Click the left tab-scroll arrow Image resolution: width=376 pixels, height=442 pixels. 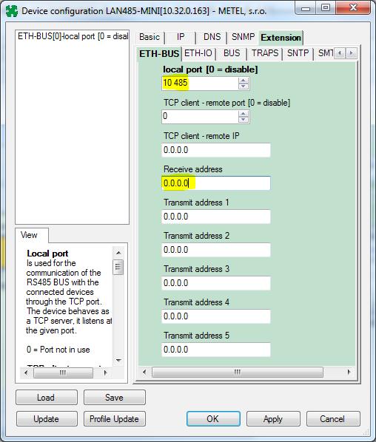tap(340, 53)
